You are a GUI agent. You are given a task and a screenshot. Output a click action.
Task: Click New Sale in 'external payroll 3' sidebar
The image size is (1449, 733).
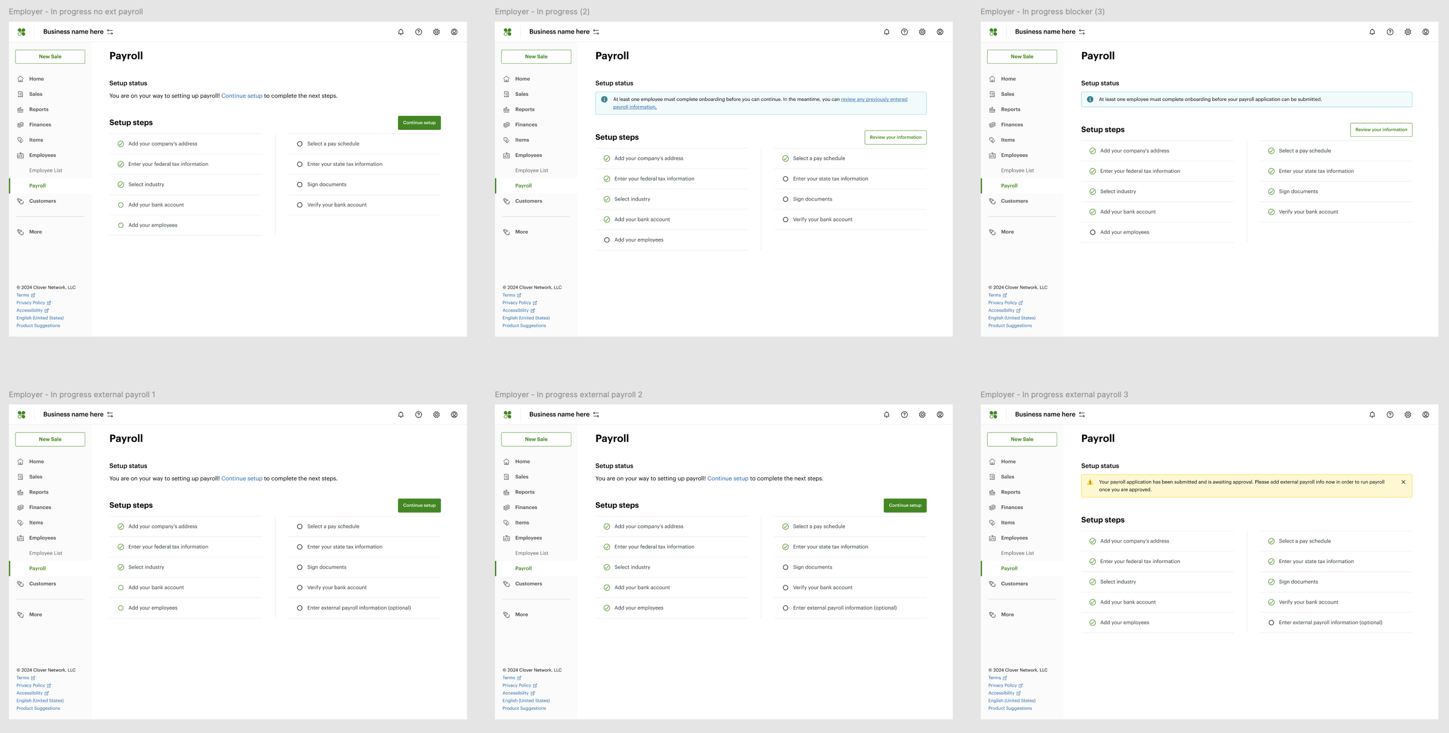click(1021, 440)
